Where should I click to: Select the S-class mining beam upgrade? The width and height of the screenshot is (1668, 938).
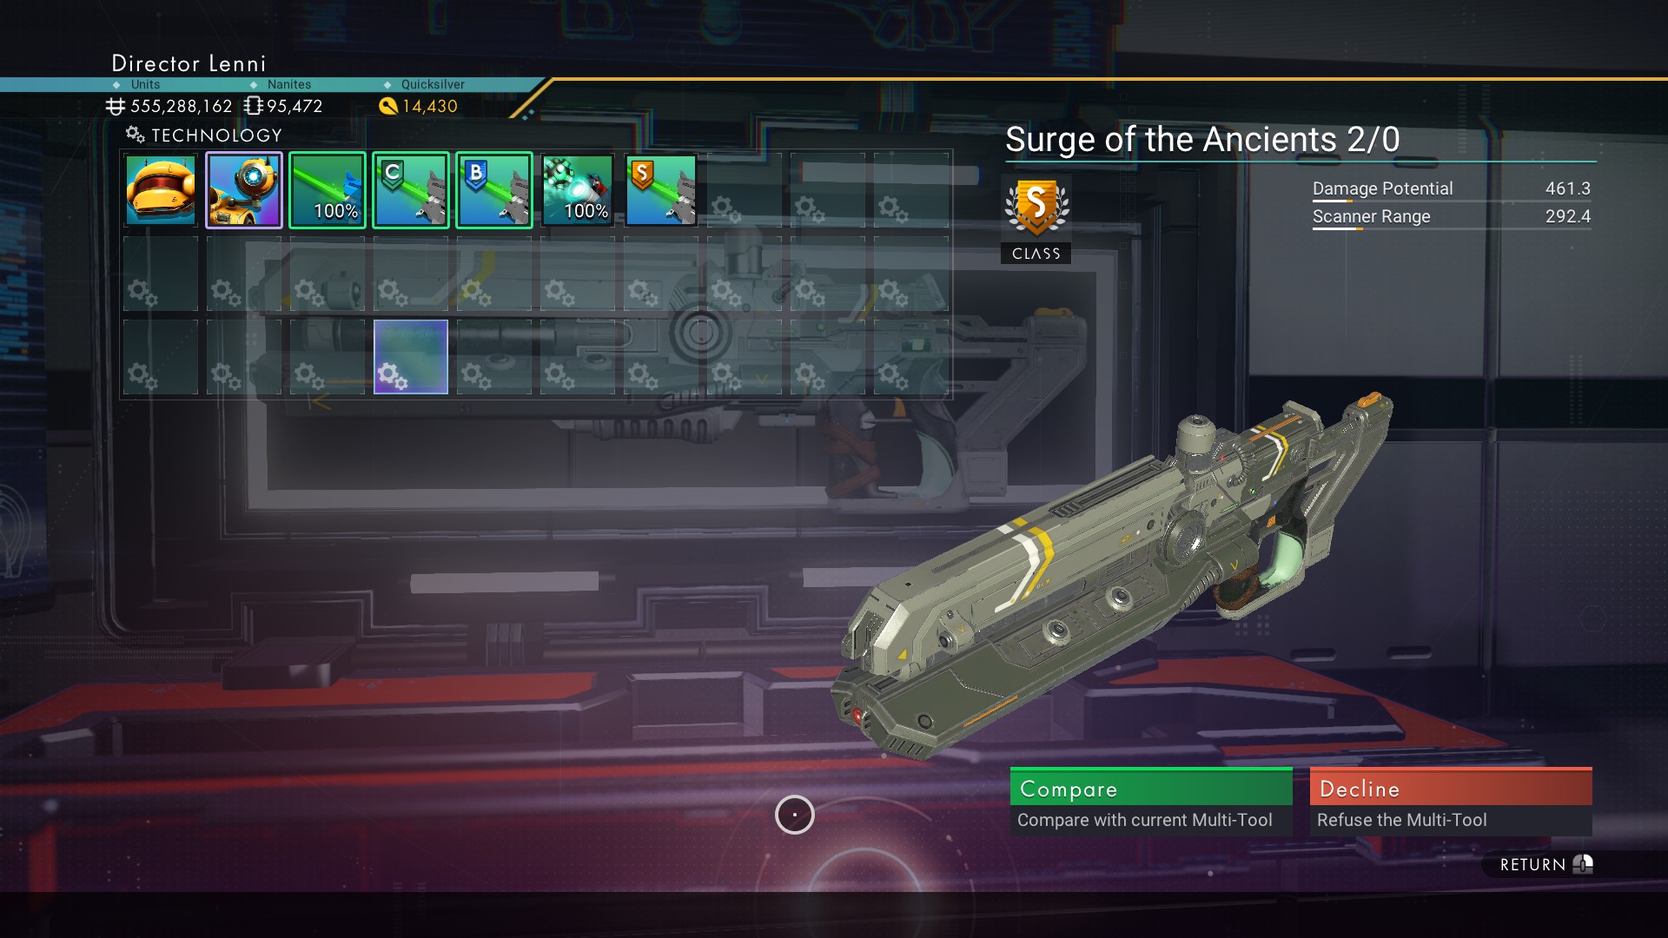click(661, 189)
